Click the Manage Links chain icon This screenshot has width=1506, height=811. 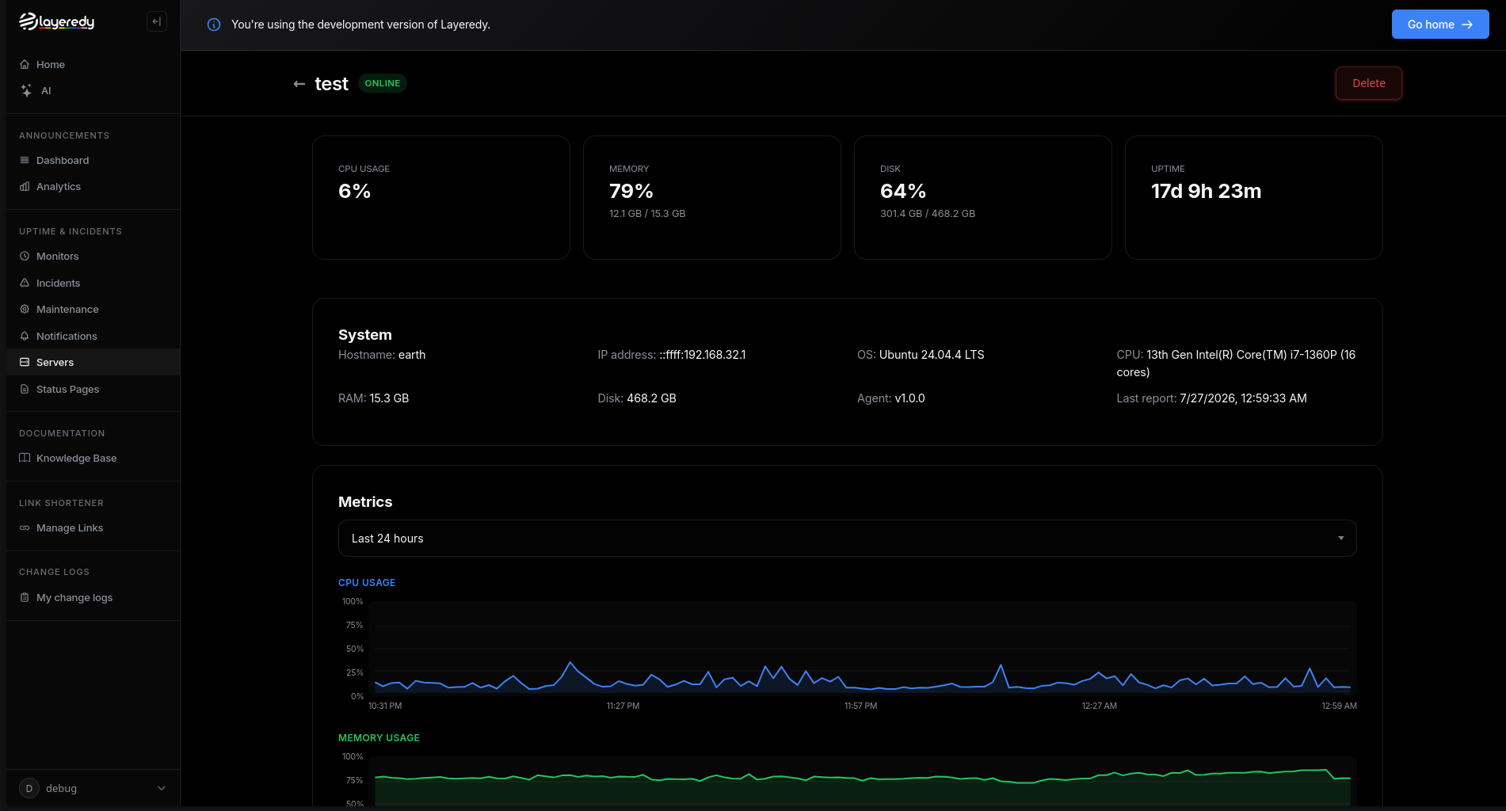(25, 528)
